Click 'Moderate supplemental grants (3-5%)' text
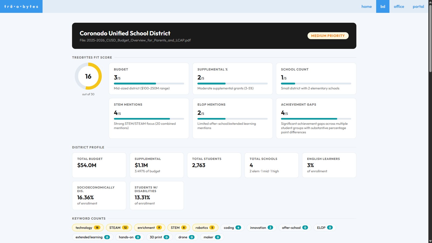 [x=225, y=88]
